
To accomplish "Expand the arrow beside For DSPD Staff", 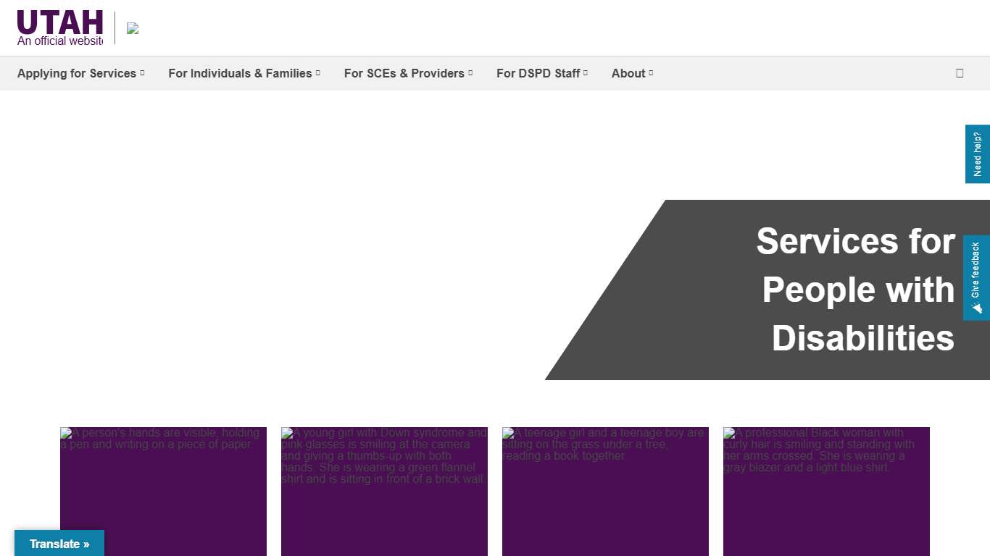I will (586, 73).
